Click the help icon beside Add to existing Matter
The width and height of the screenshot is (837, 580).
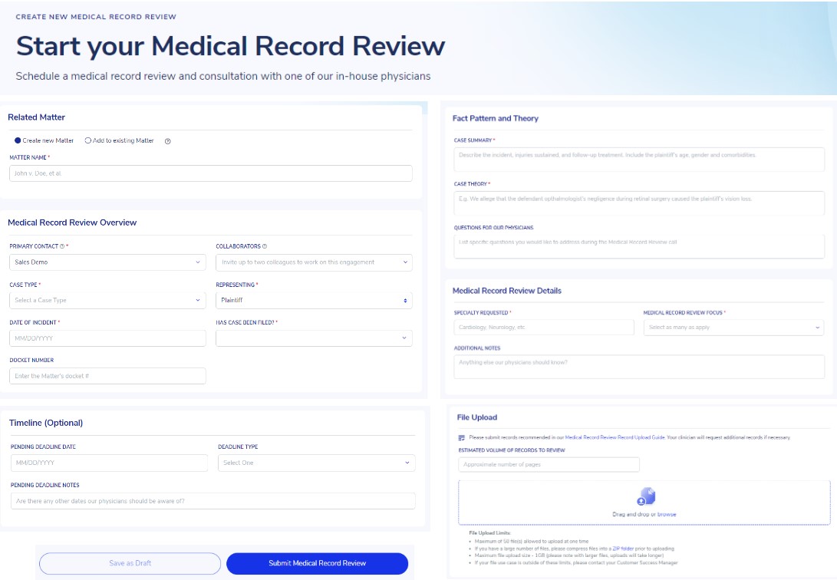[167, 141]
